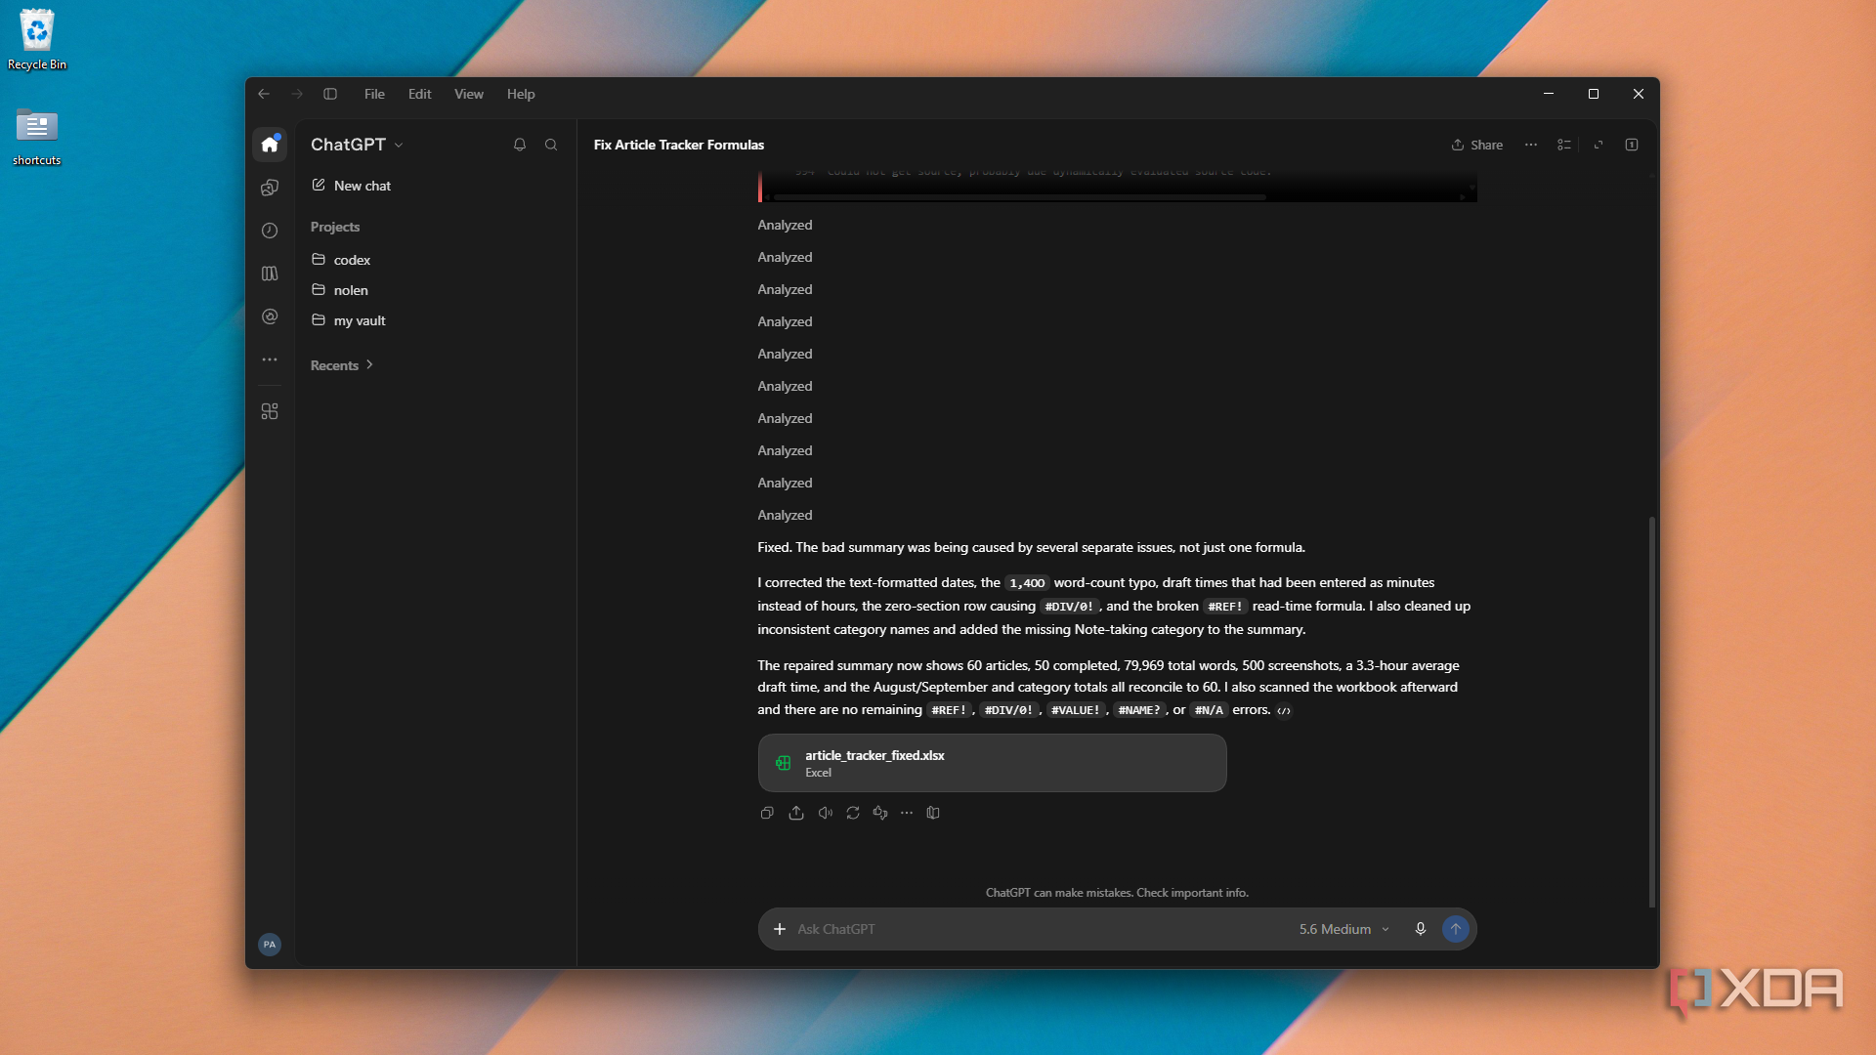Click the at-sign icon in left rail
This screenshot has width=1876, height=1055.
270,316
